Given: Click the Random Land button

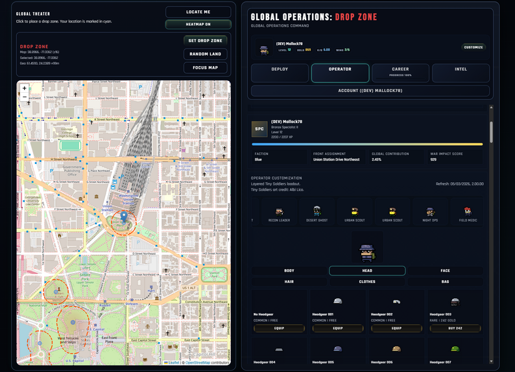Looking at the screenshot, I should 205,54.
